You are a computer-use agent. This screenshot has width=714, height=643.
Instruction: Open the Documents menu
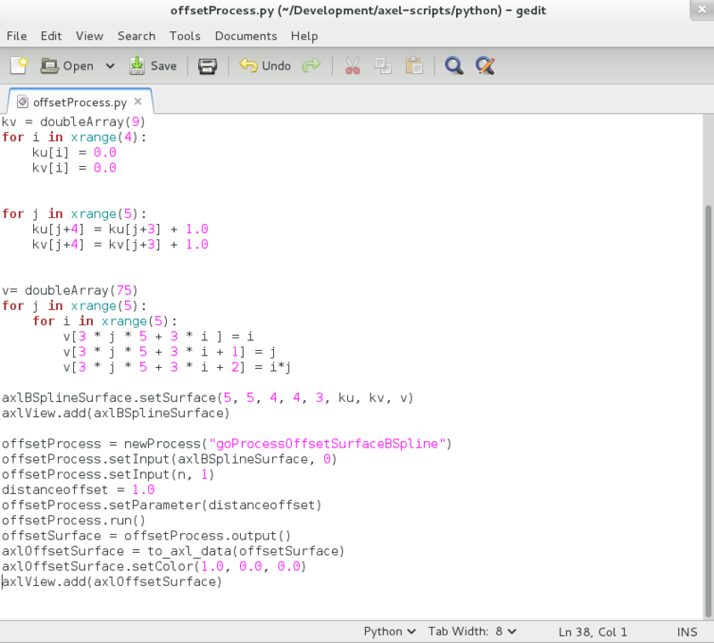(x=245, y=36)
